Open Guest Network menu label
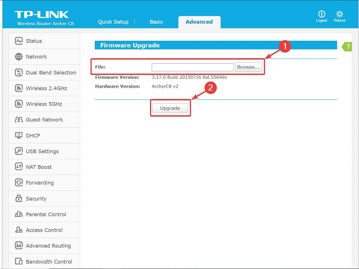 pos(45,119)
